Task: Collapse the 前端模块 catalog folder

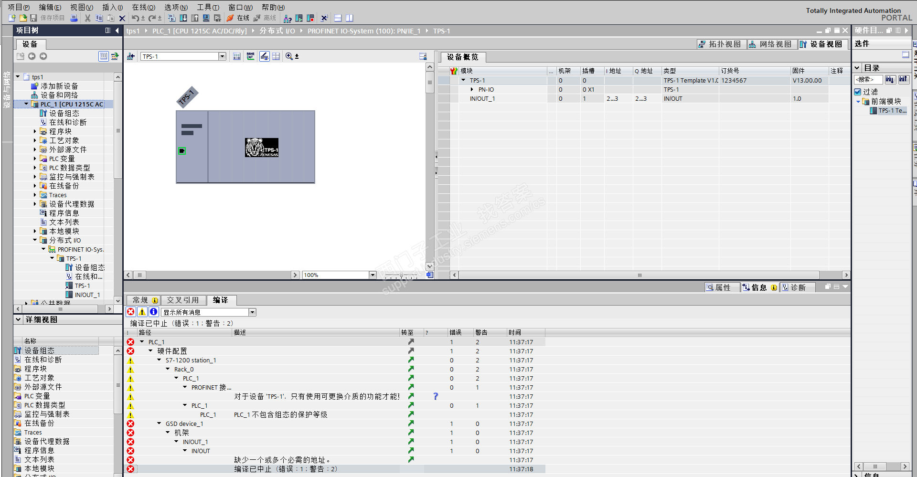Action: tap(858, 101)
